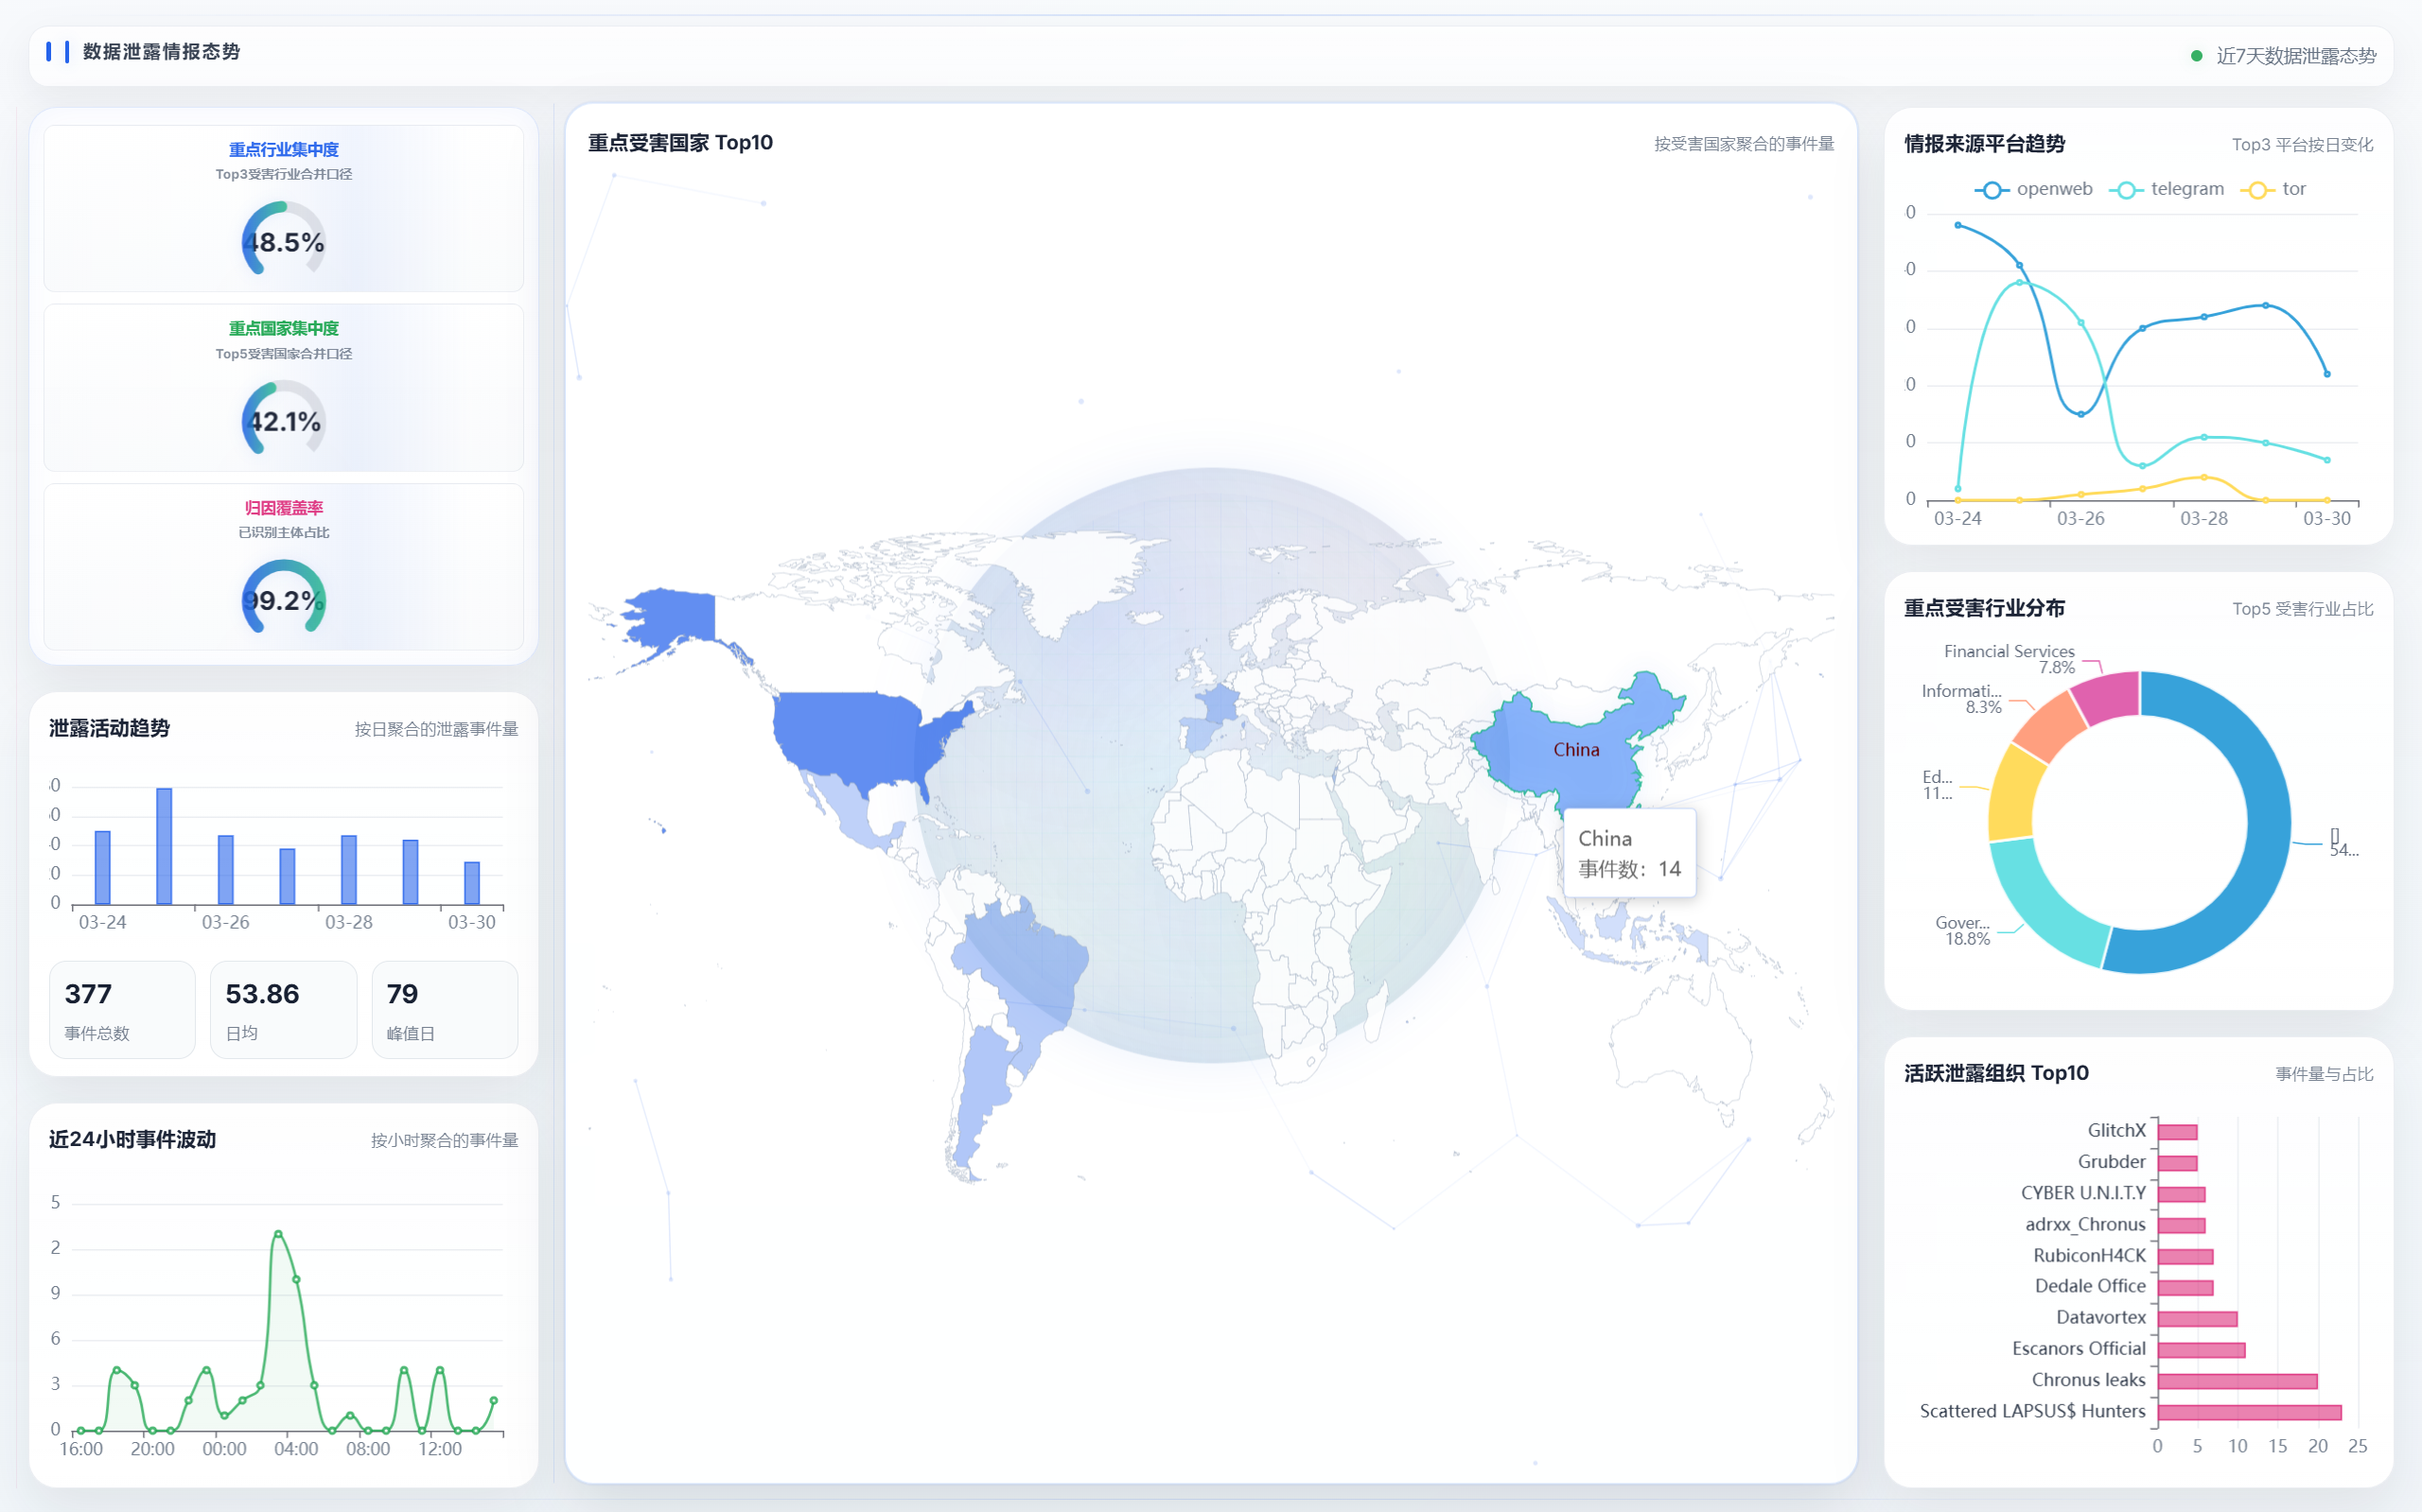This screenshot has width=2422, height=1512.
Task: Click the 重点行业集中度 card title
Action: pyautogui.click(x=283, y=149)
